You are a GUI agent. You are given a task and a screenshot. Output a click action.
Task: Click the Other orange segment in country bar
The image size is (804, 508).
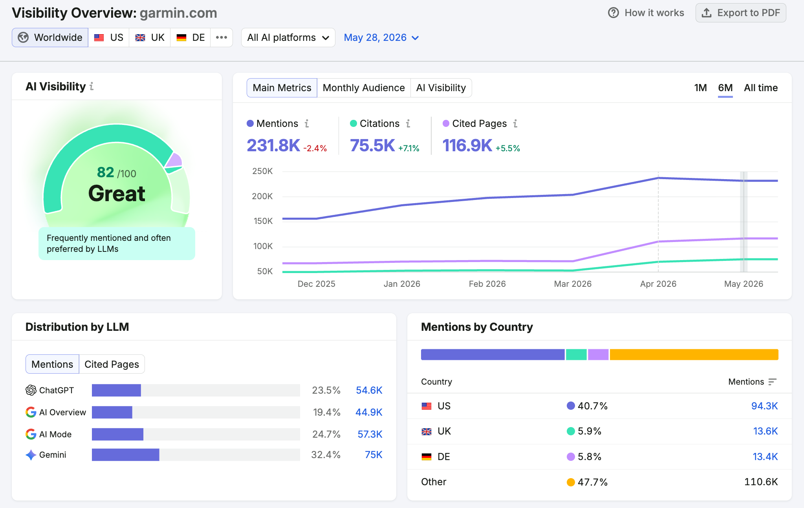point(694,354)
